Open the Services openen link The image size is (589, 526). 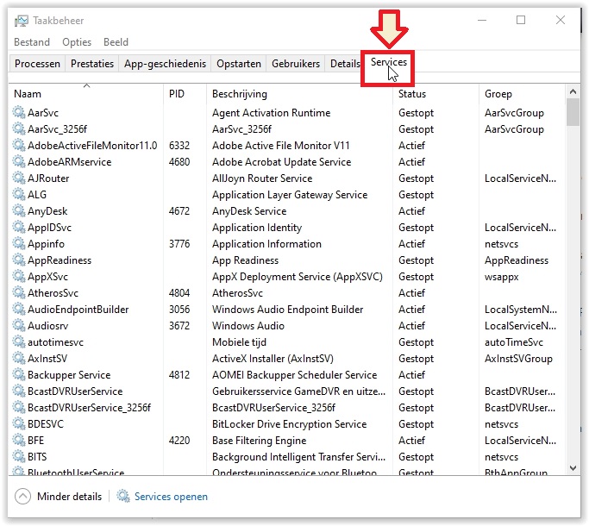click(x=171, y=497)
